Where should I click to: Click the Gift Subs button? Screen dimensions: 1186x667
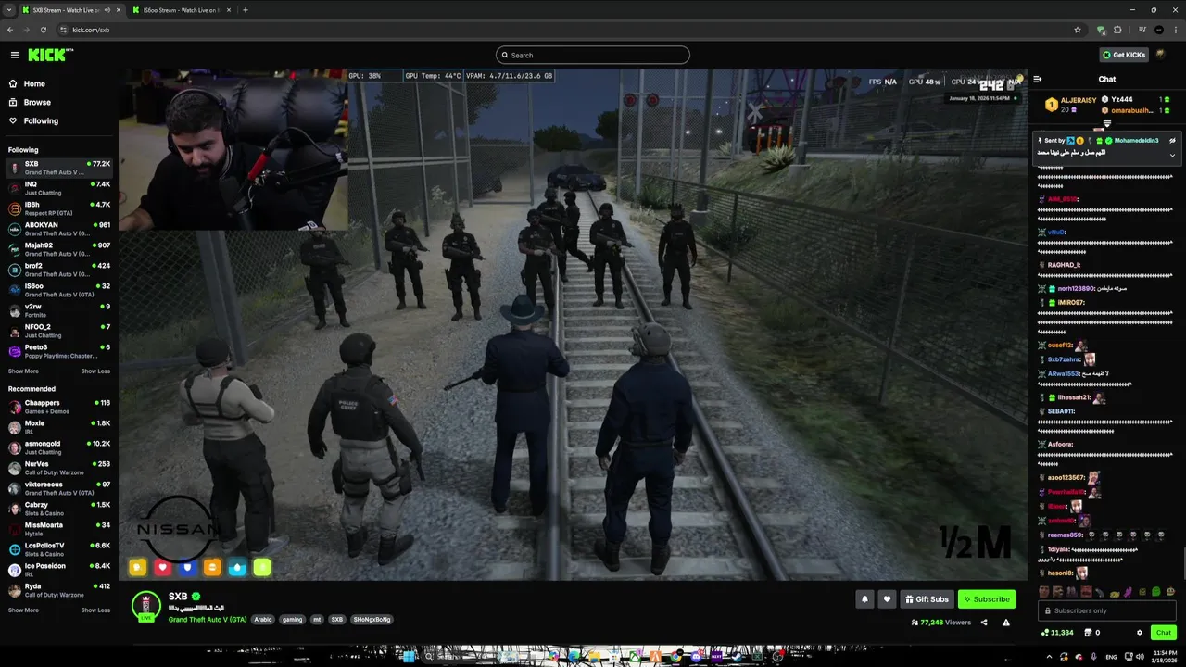(x=927, y=599)
